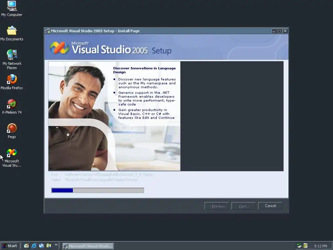
Task: Click first Quick Launch icon beside Start
Action: [x=26, y=246]
